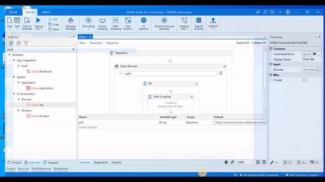Open the Output panel
Image resolution: width=325 pixels, height=182 pixels.
[11, 168]
